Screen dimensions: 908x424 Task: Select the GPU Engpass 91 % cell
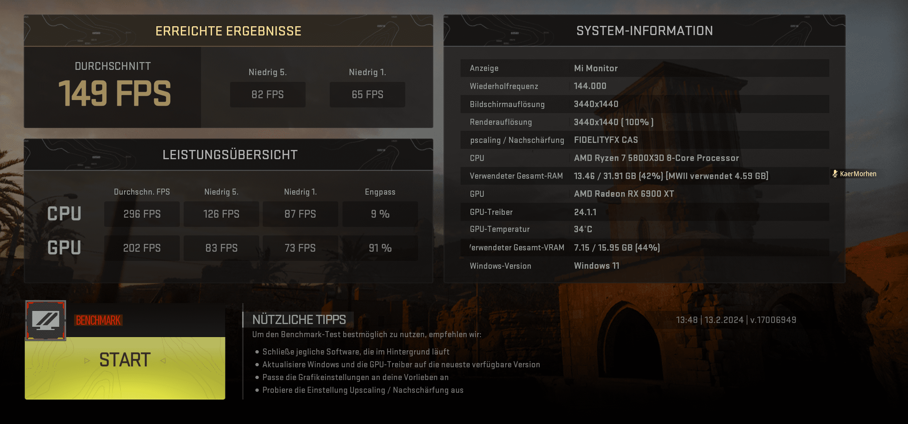pos(380,248)
